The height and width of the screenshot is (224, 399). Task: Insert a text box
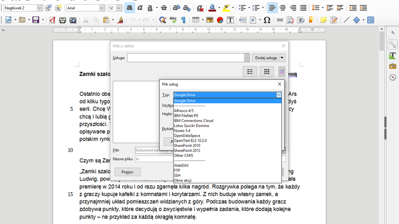tap(230, 20)
